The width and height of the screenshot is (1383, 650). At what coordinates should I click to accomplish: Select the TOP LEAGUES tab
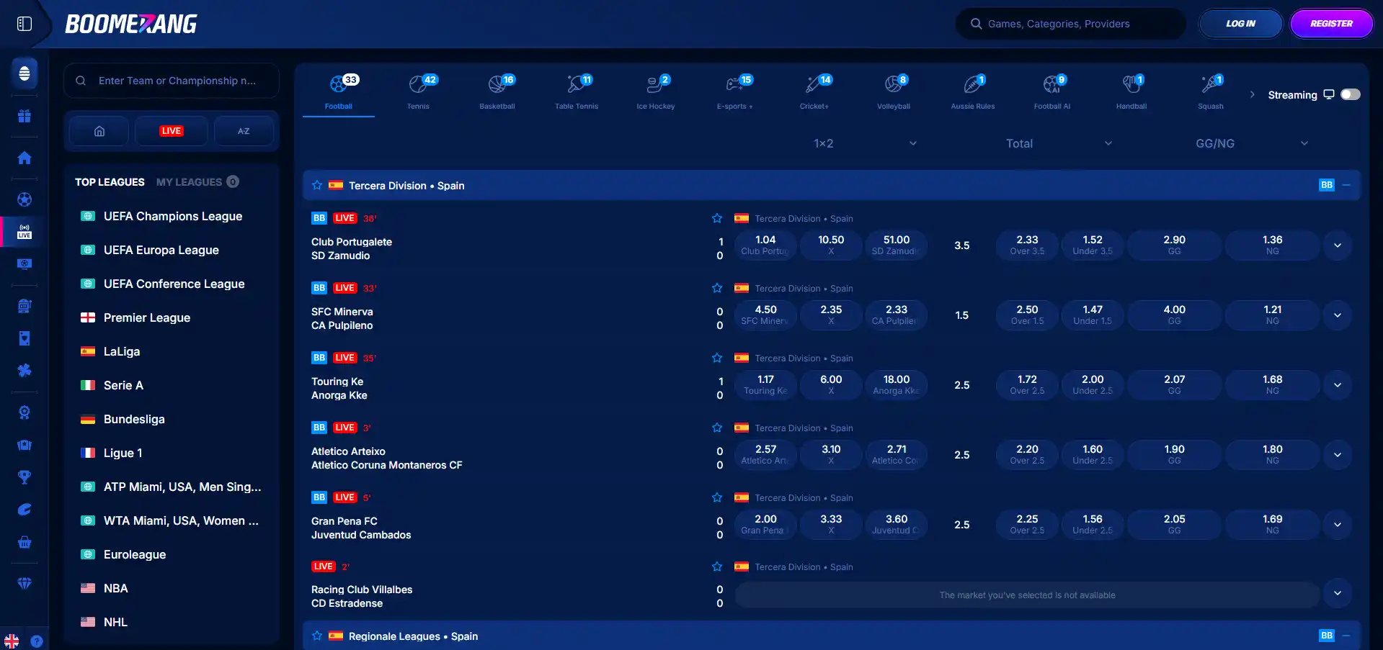click(x=110, y=182)
